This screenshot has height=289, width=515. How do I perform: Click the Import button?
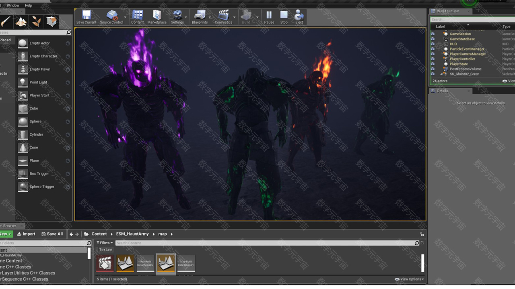[26, 234]
